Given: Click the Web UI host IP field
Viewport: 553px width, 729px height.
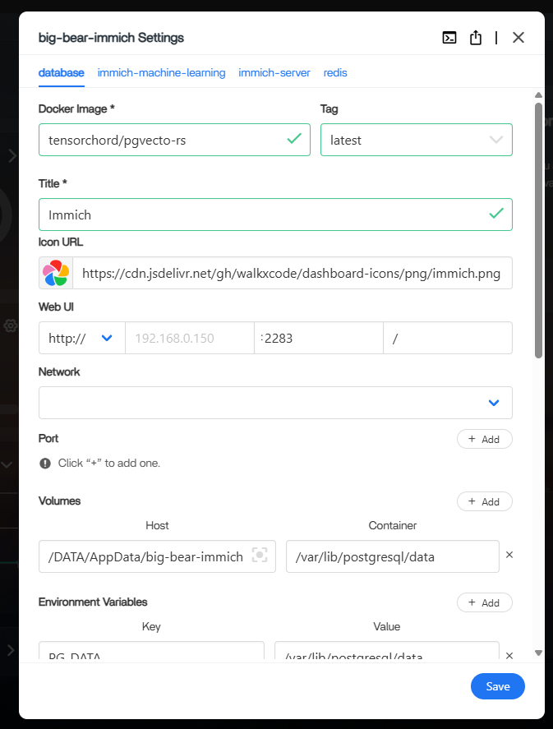Looking at the screenshot, I should (x=190, y=338).
